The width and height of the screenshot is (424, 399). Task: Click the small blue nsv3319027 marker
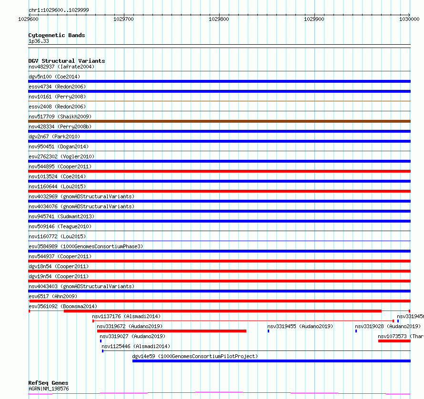tap(101, 341)
